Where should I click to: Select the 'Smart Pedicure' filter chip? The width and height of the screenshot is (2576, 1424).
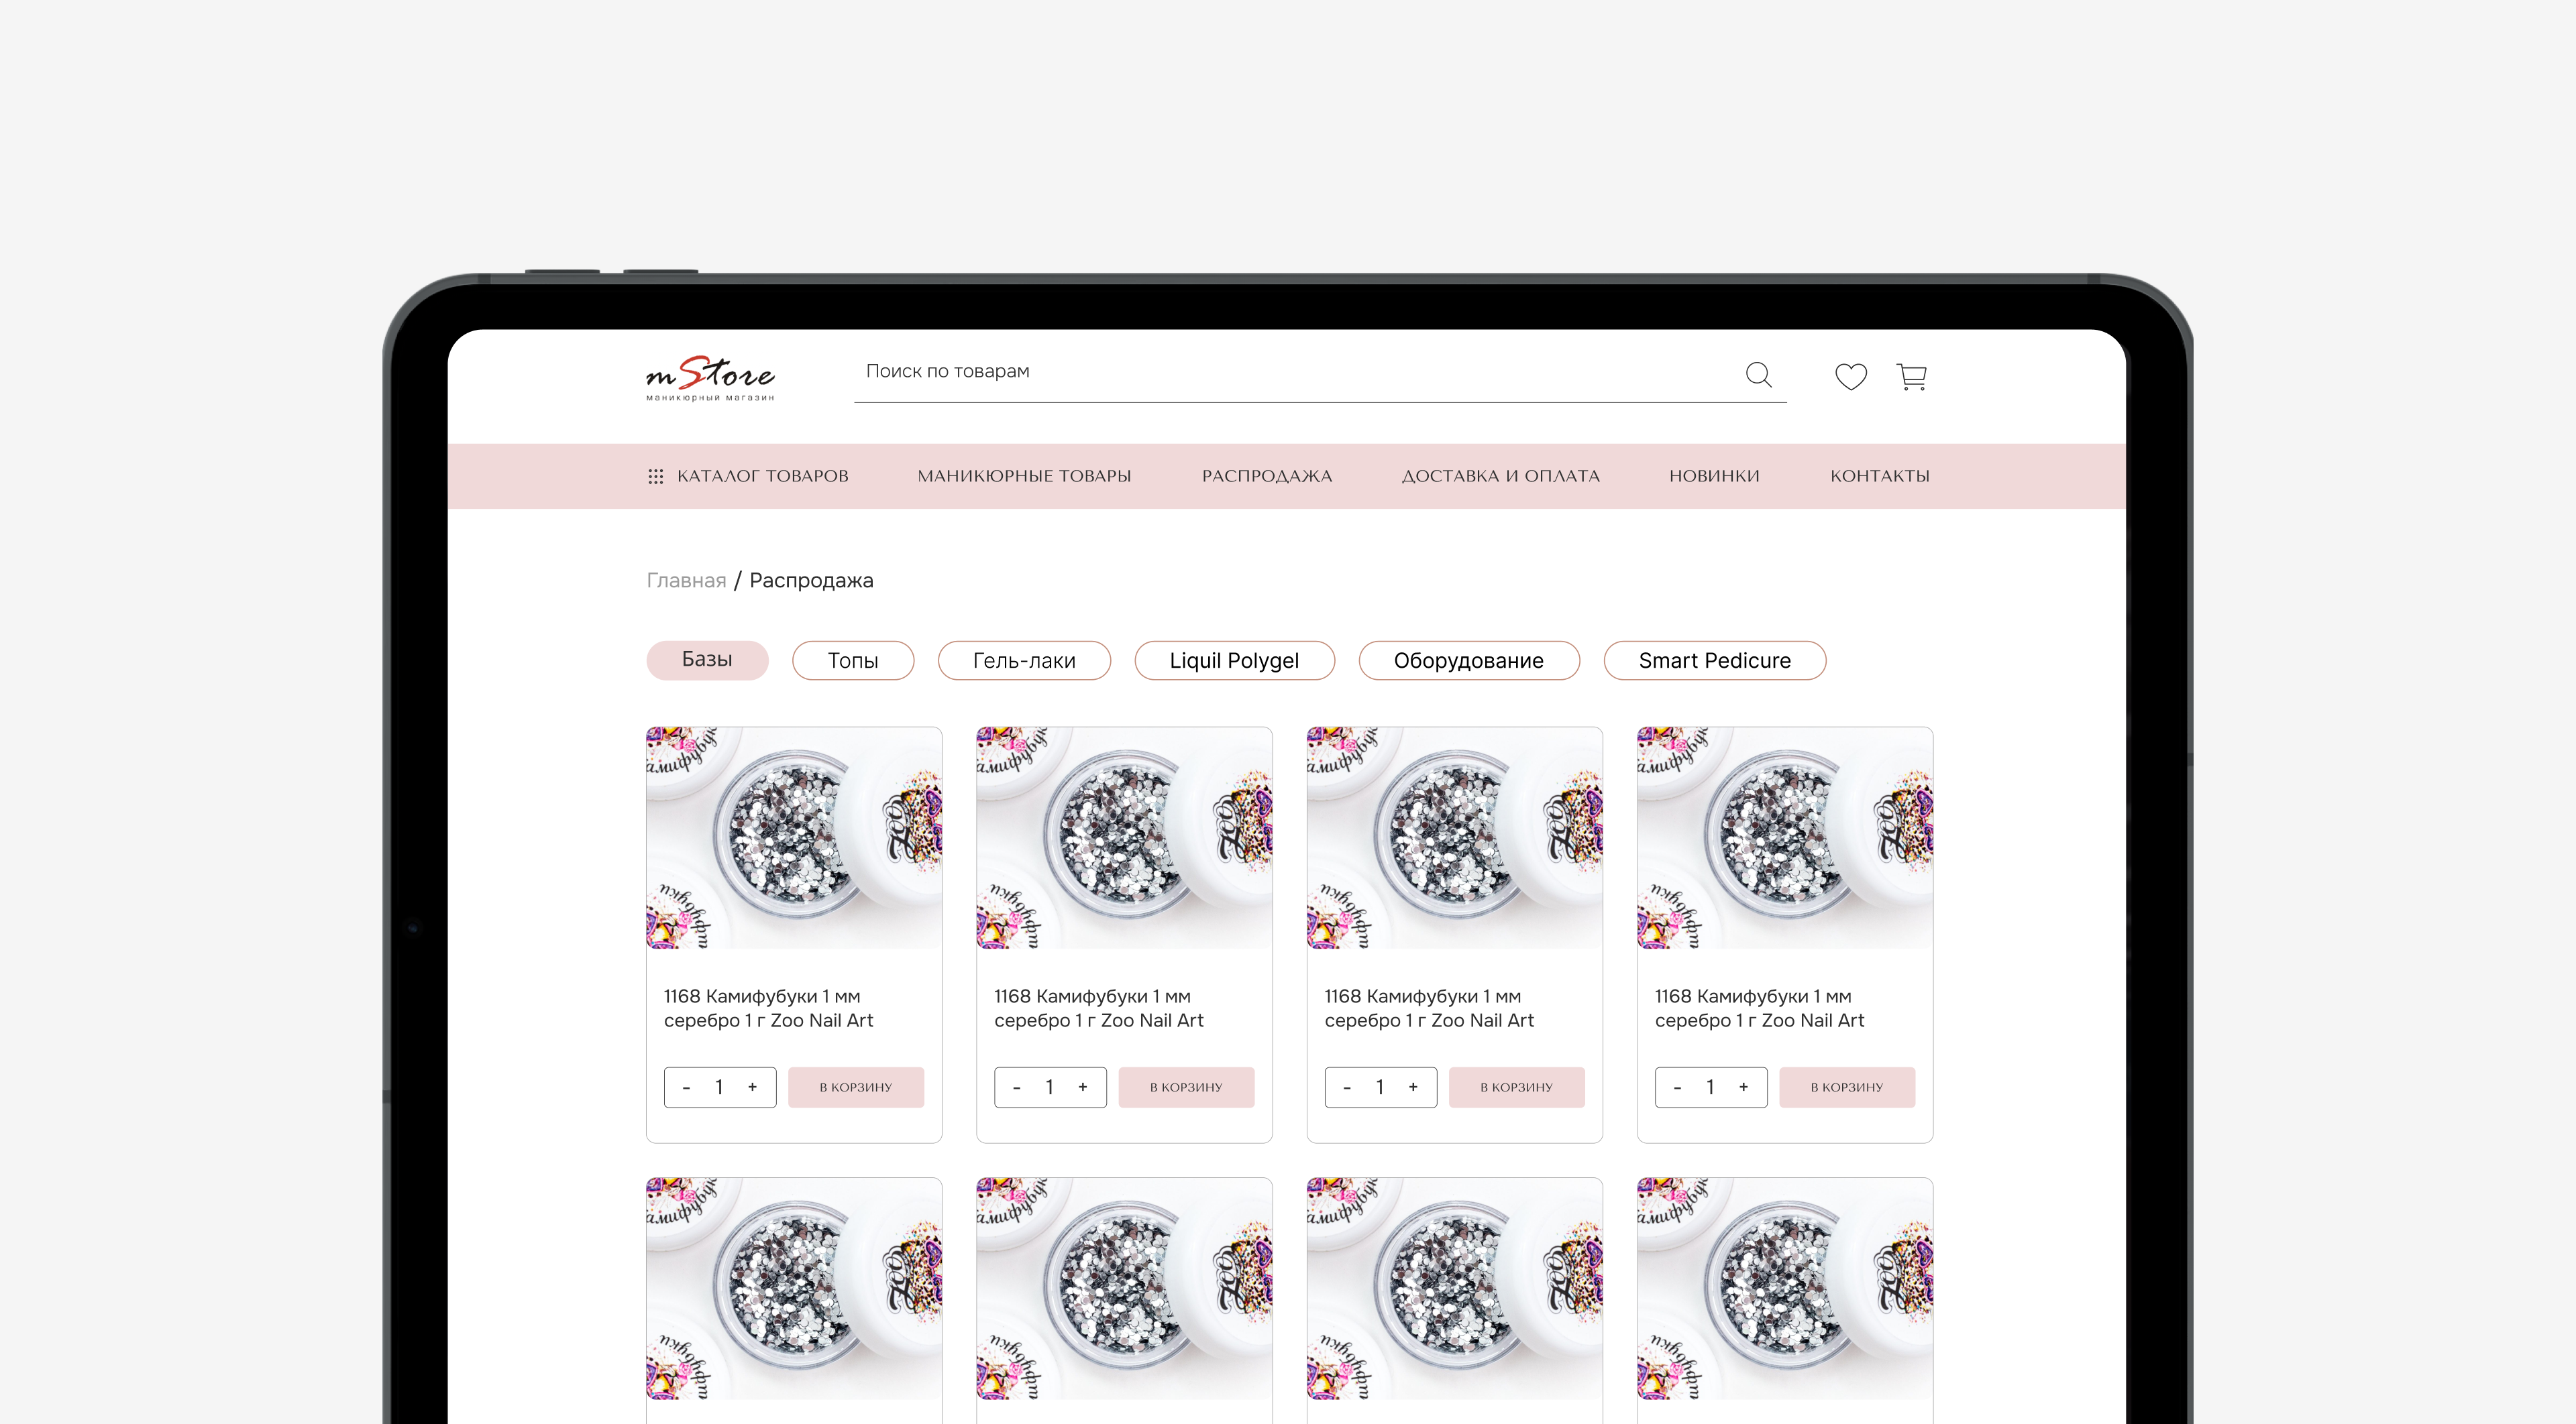pyautogui.click(x=1714, y=660)
